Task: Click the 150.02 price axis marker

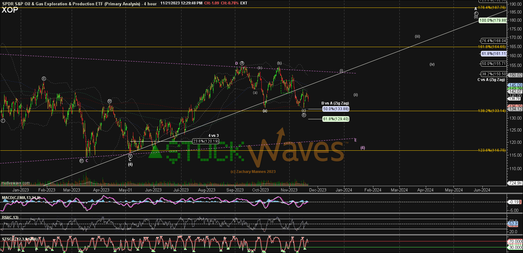Action: [x=516, y=75]
